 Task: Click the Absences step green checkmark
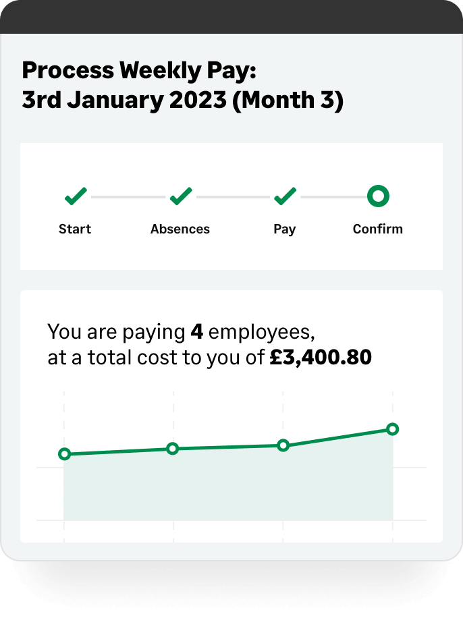click(180, 196)
